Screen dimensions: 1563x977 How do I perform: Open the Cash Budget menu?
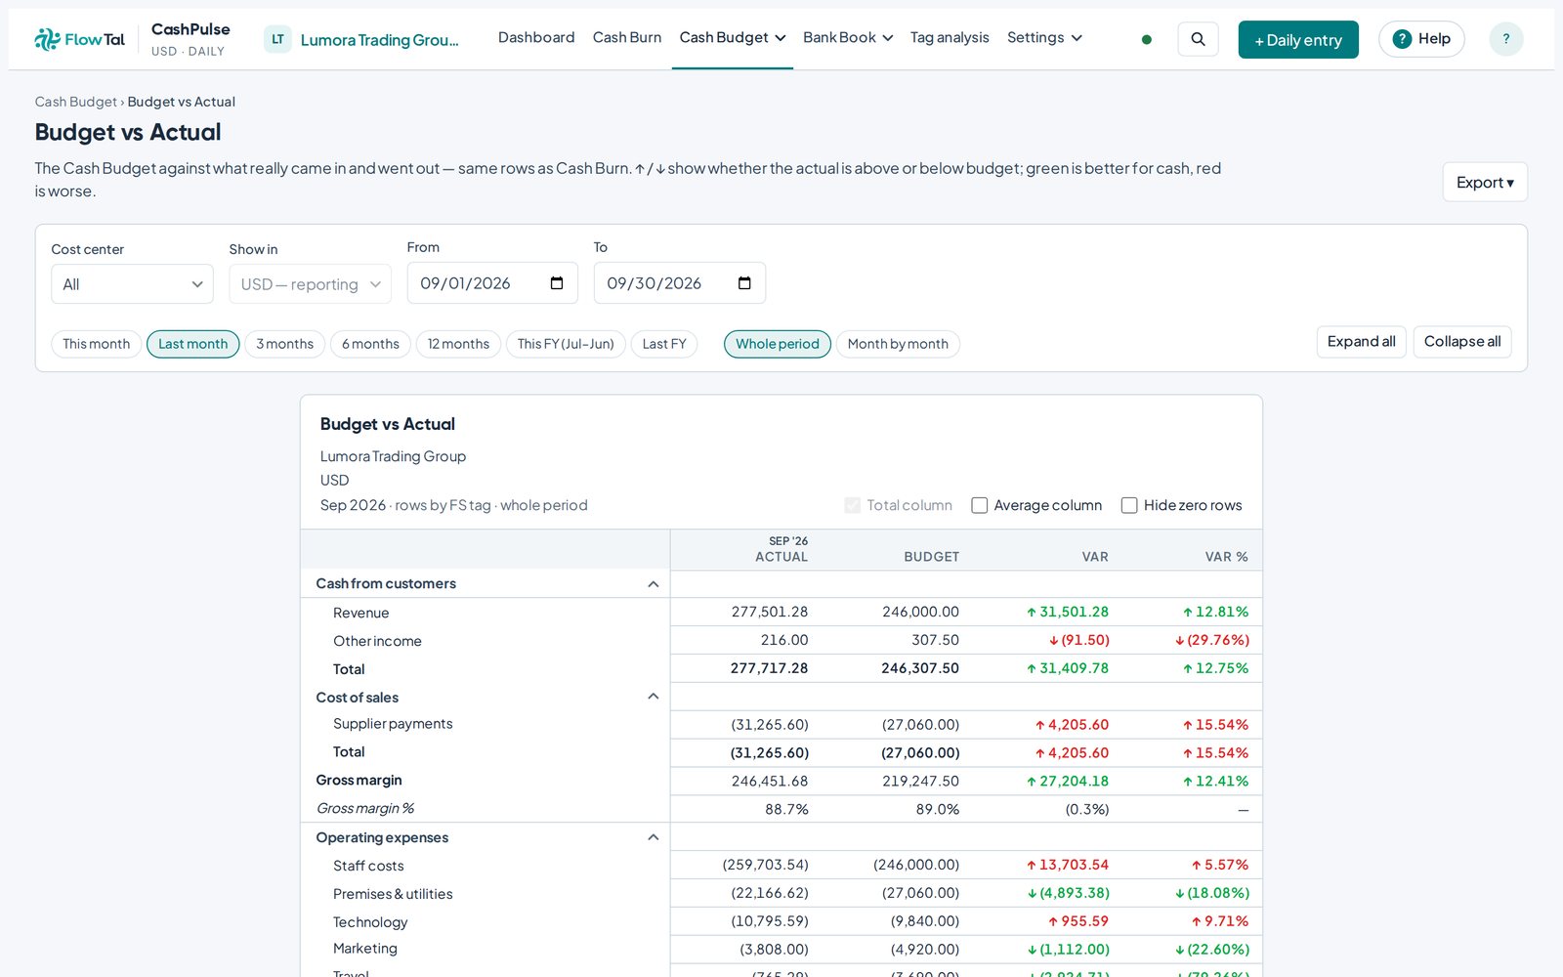[x=733, y=38]
